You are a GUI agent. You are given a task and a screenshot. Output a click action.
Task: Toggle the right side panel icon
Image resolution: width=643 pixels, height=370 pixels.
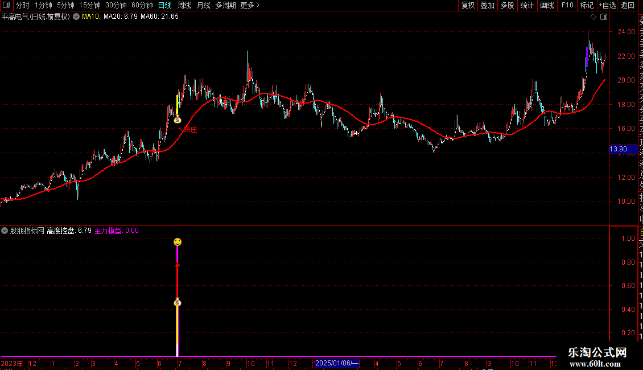[604, 17]
